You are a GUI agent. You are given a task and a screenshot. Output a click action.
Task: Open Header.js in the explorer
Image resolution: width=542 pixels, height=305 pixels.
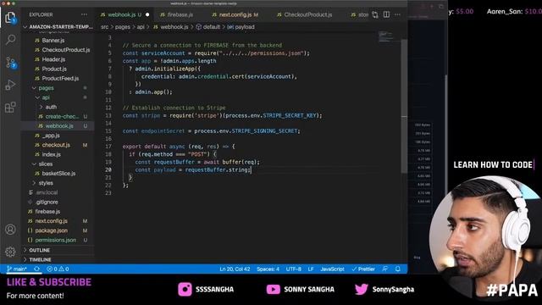pos(53,59)
